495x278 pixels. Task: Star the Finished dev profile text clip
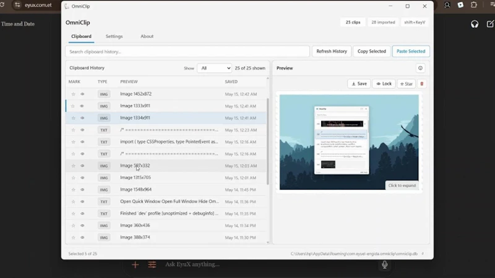tap(73, 214)
